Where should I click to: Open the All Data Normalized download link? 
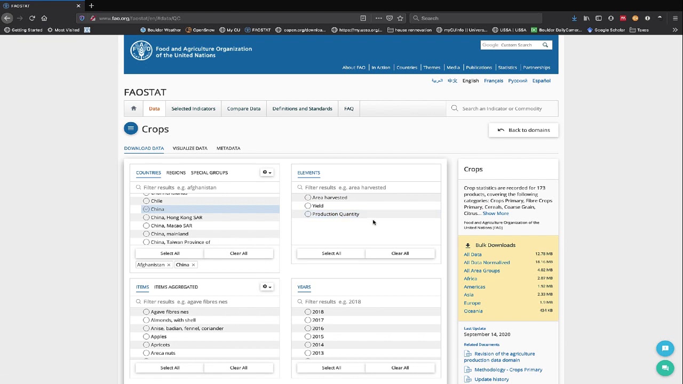tap(487, 262)
